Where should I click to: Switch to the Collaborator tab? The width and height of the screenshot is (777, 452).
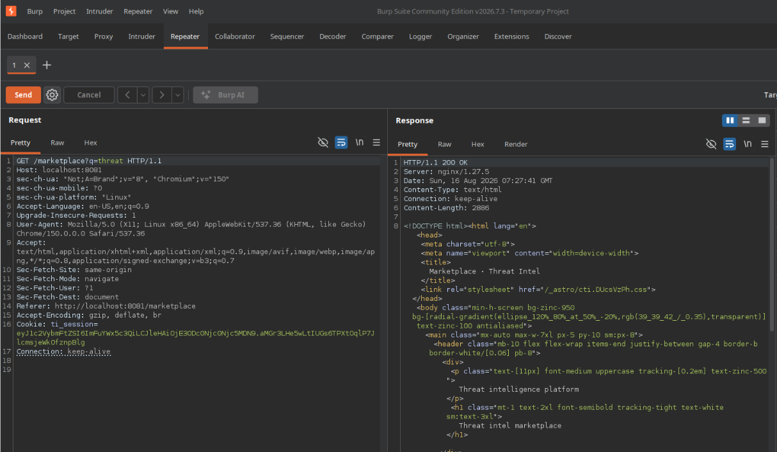pos(235,36)
